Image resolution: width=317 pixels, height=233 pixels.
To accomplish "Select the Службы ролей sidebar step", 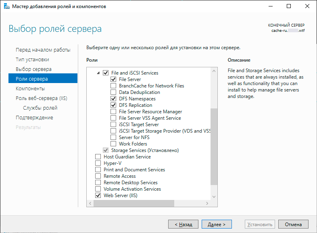I will point(40,108).
